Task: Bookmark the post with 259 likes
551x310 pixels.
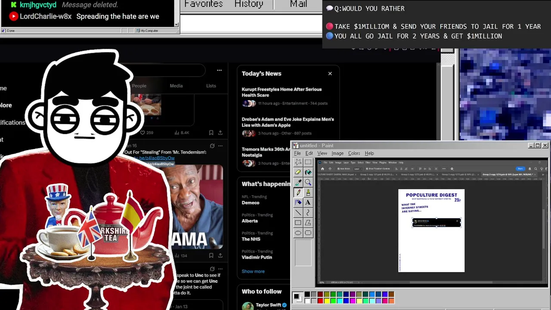Action: coord(211,133)
